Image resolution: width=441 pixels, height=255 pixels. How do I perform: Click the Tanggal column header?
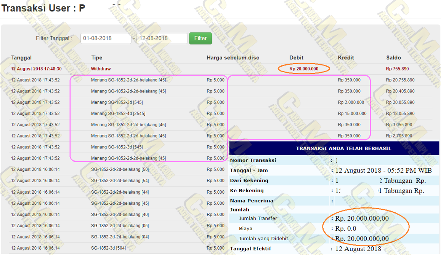21,58
